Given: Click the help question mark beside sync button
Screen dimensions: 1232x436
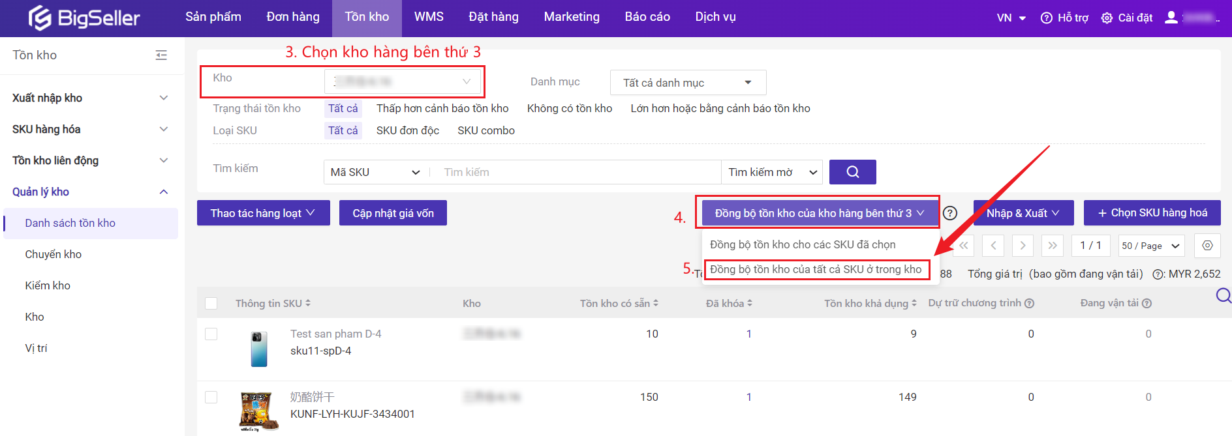Looking at the screenshot, I should pos(950,213).
